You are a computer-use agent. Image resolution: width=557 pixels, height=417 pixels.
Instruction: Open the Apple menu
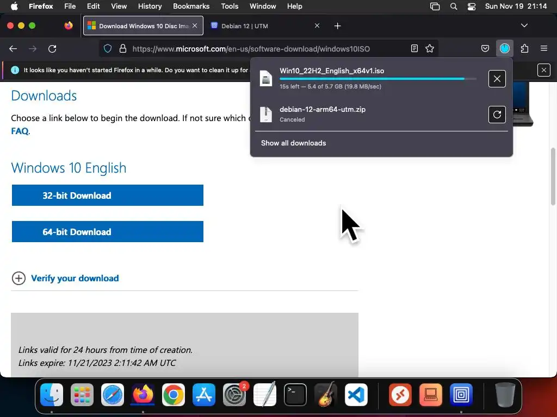tap(14, 7)
